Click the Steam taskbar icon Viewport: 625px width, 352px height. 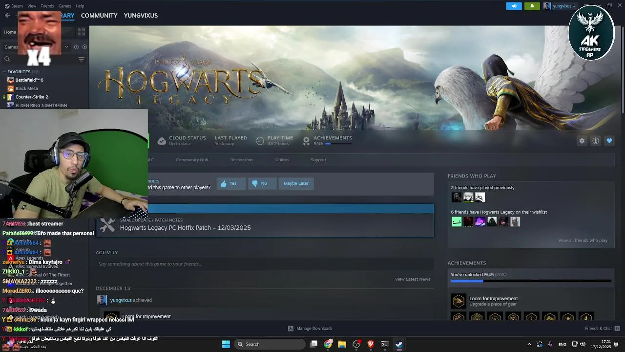[399, 344]
